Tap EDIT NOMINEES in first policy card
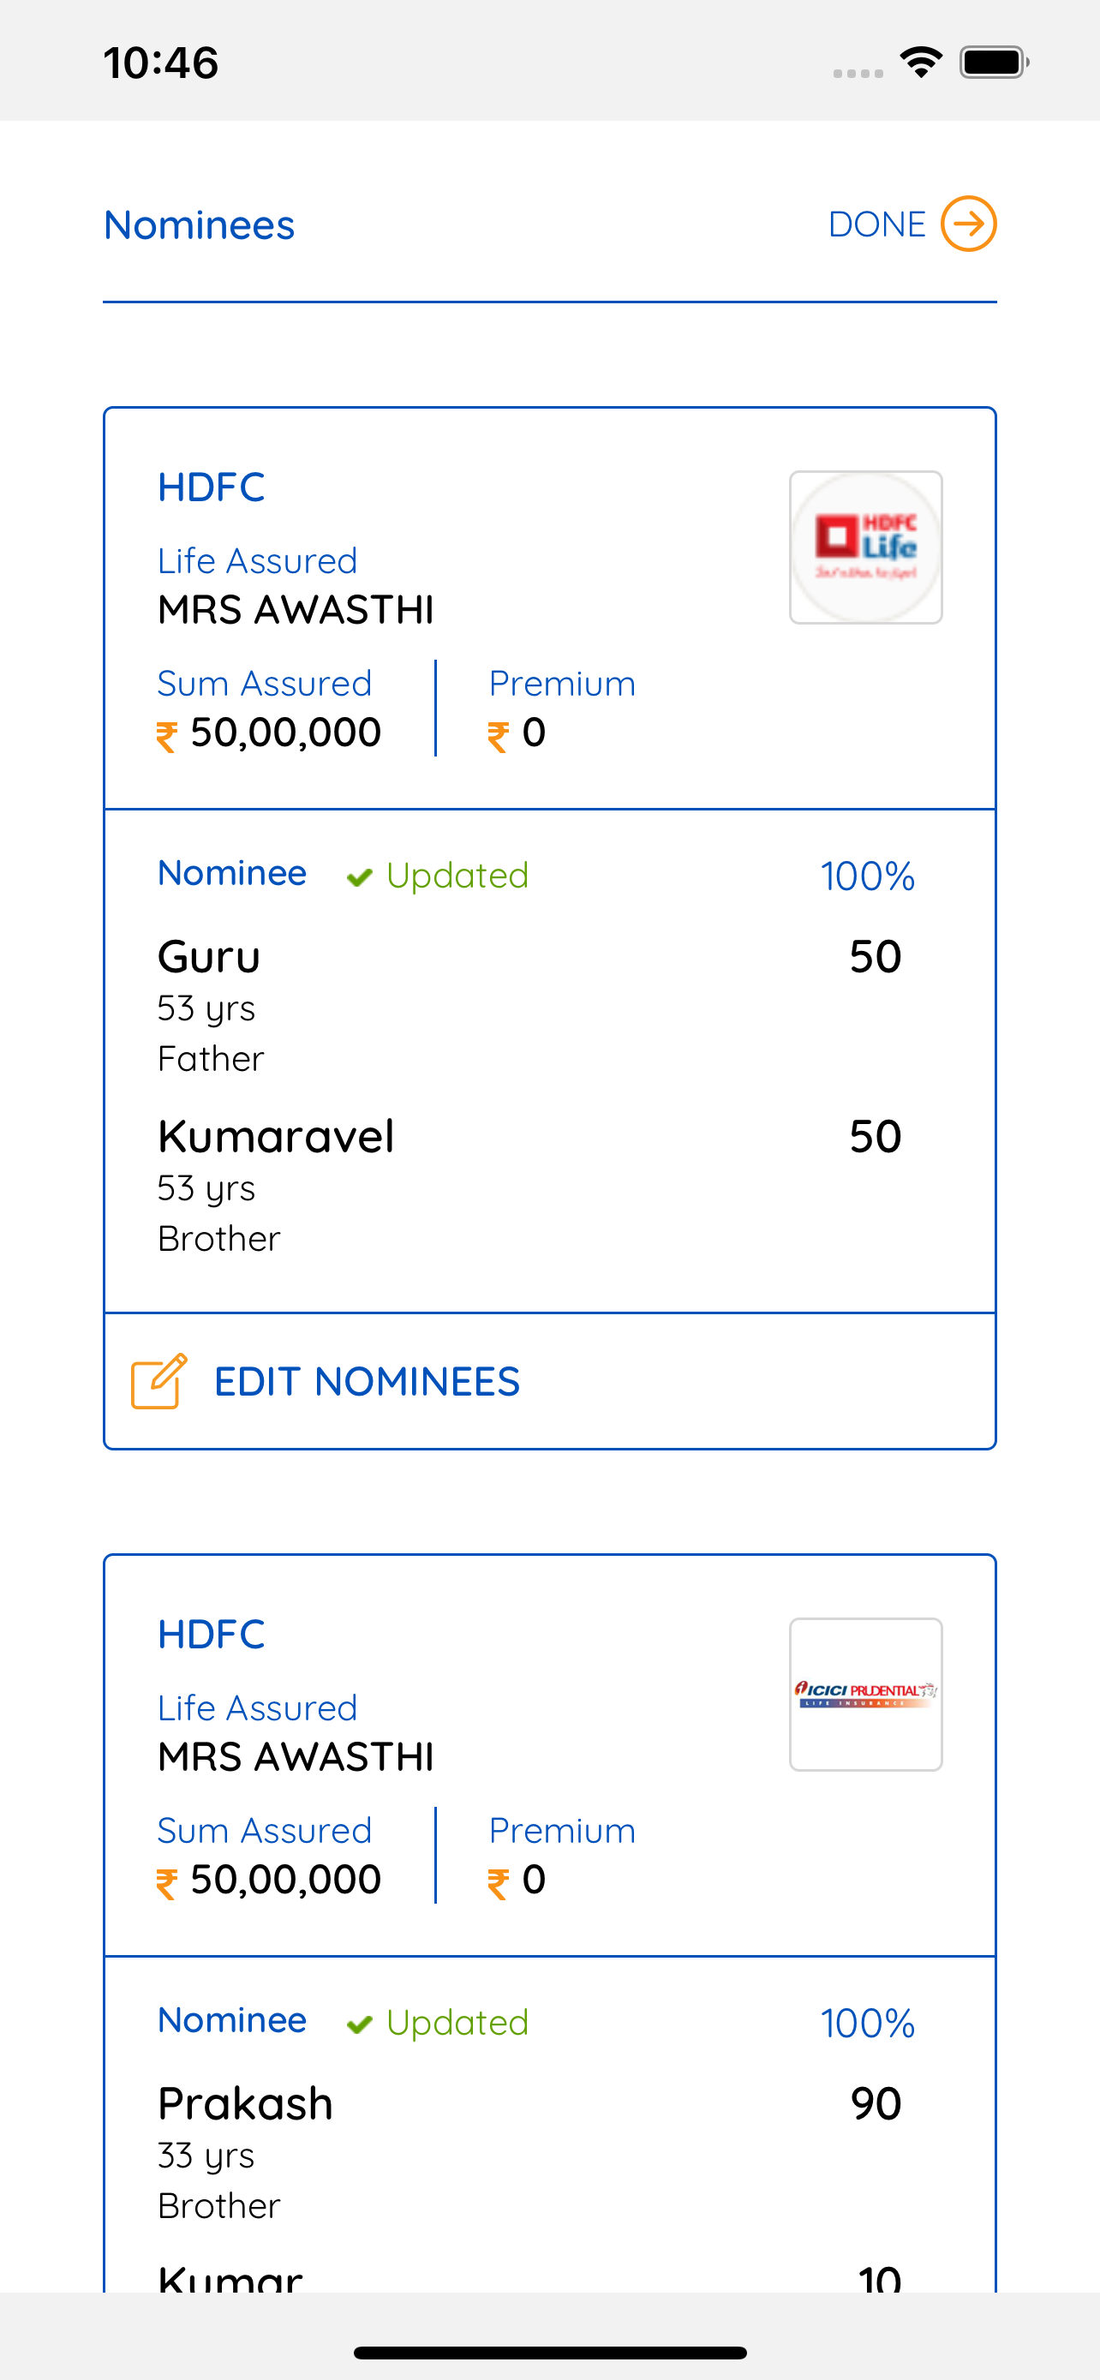The image size is (1100, 2380). (367, 1381)
